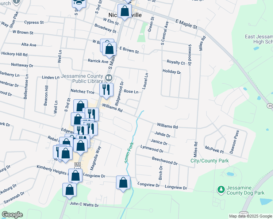Click the Broadway St label
The width and height of the screenshot is (273, 219).
[105, 28]
